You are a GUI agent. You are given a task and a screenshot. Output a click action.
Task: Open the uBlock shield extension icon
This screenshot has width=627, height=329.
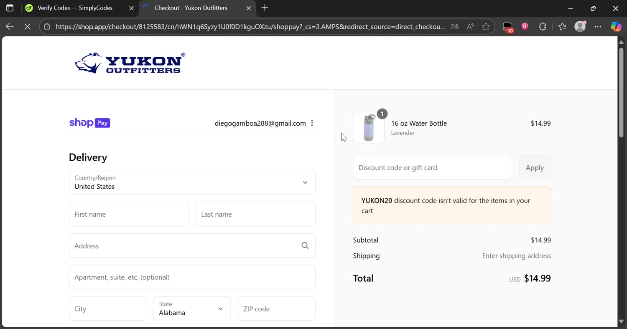click(525, 27)
